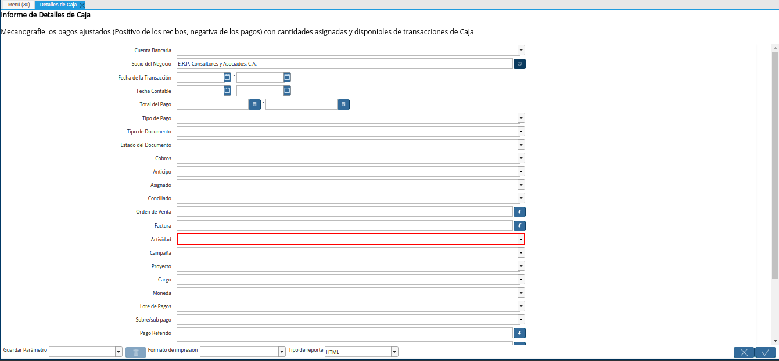
Task: Click the X button to cancel the report
Action: (x=744, y=352)
